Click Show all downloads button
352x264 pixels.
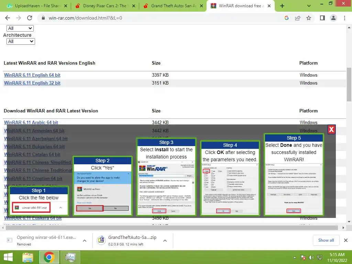pos(326,240)
